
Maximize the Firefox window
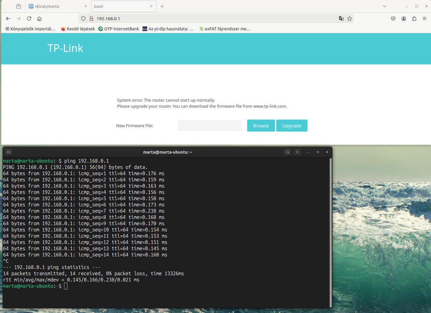coord(417,6)
